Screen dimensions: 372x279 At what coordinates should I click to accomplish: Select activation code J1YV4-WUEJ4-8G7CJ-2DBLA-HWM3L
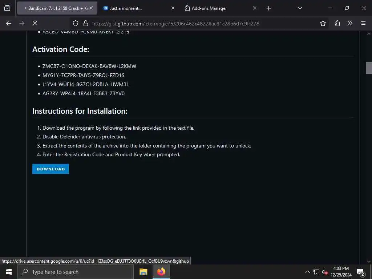(x=86, y=84)
